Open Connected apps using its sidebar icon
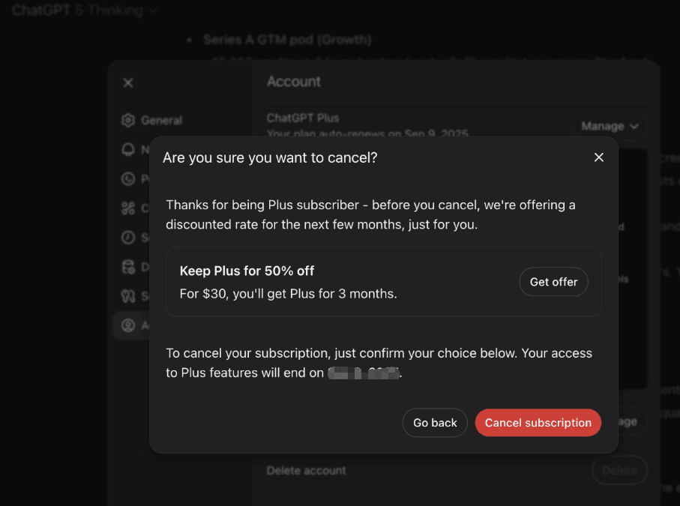680x506 pixels. click(127, 208)
